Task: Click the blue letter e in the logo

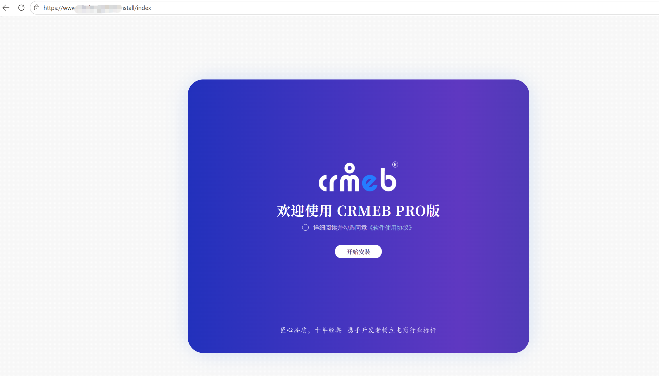Action: (370, 183)
